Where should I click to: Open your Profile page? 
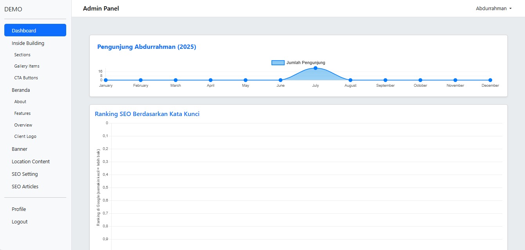[x=18, y=209]
